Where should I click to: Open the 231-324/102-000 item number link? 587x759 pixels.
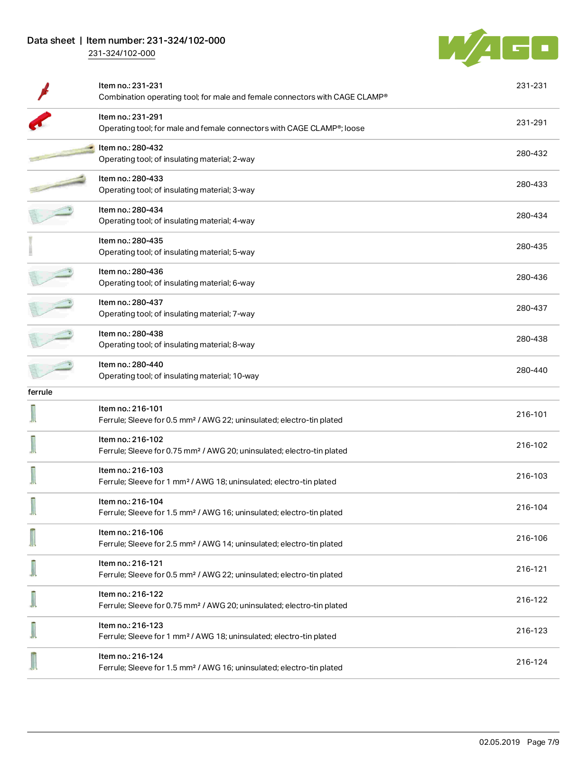pyautogui.click(x=121, y=53)
